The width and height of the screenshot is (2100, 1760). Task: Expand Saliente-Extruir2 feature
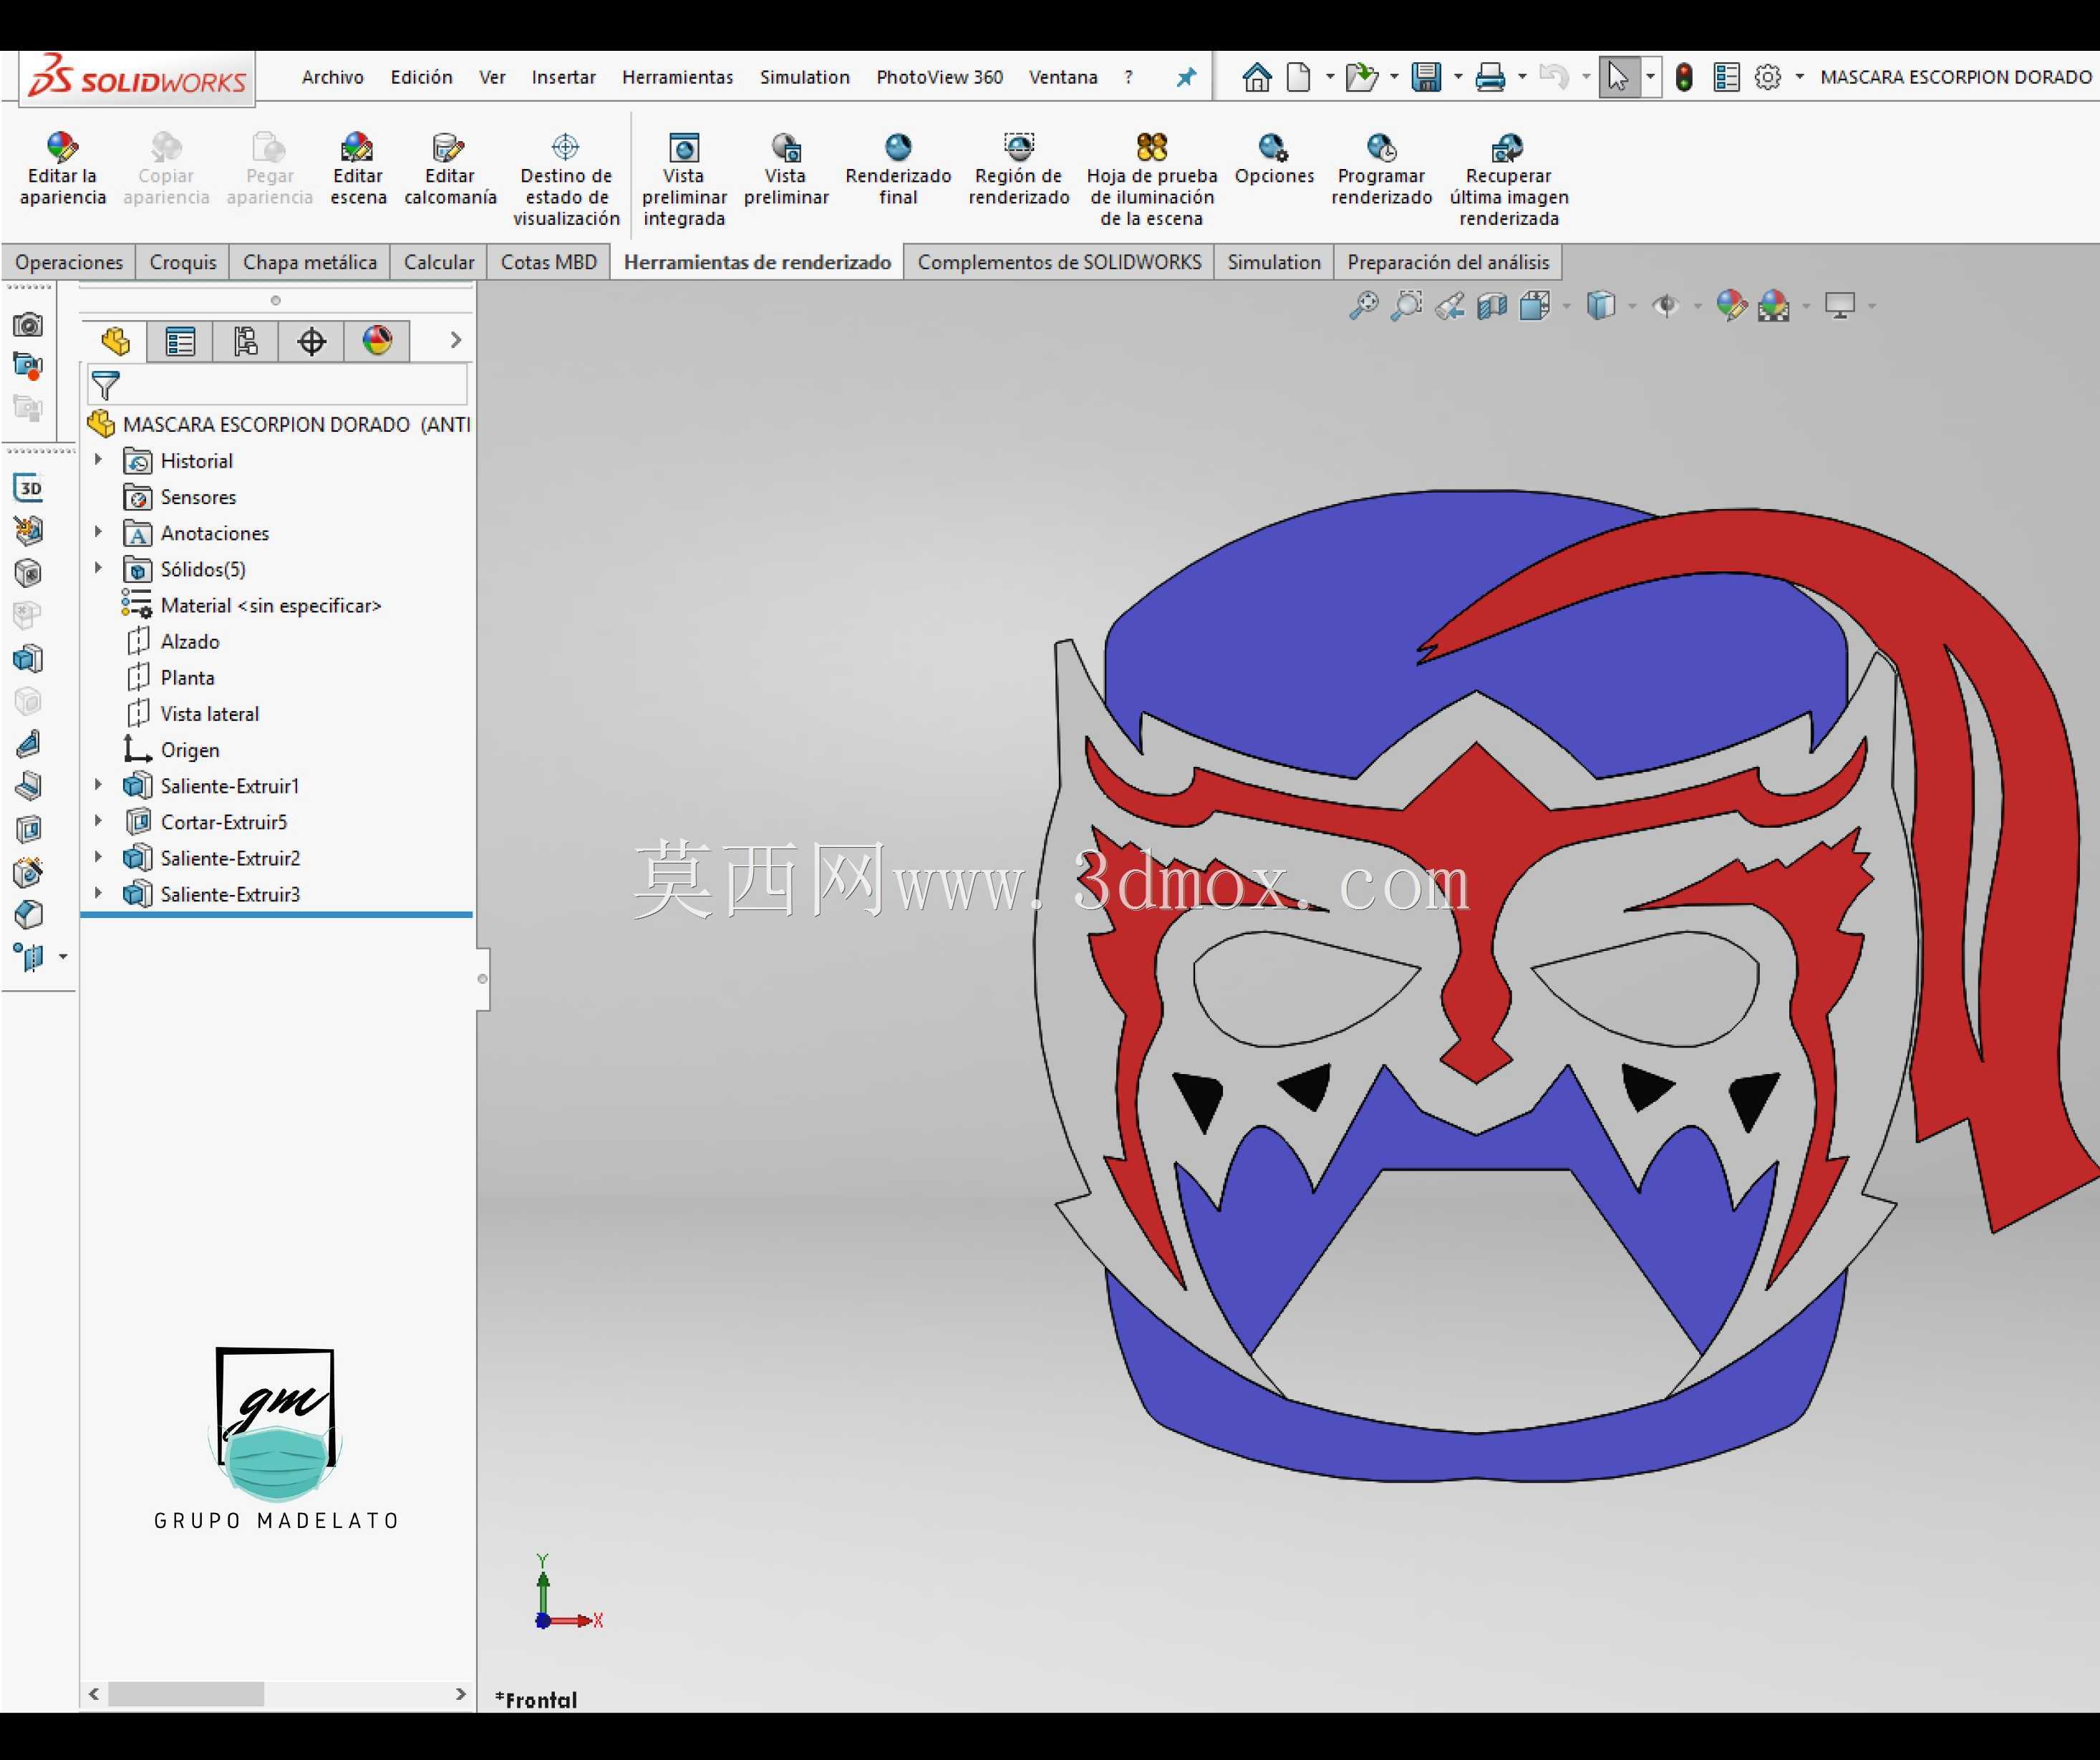pyautogui.click(x=98, y=857)
